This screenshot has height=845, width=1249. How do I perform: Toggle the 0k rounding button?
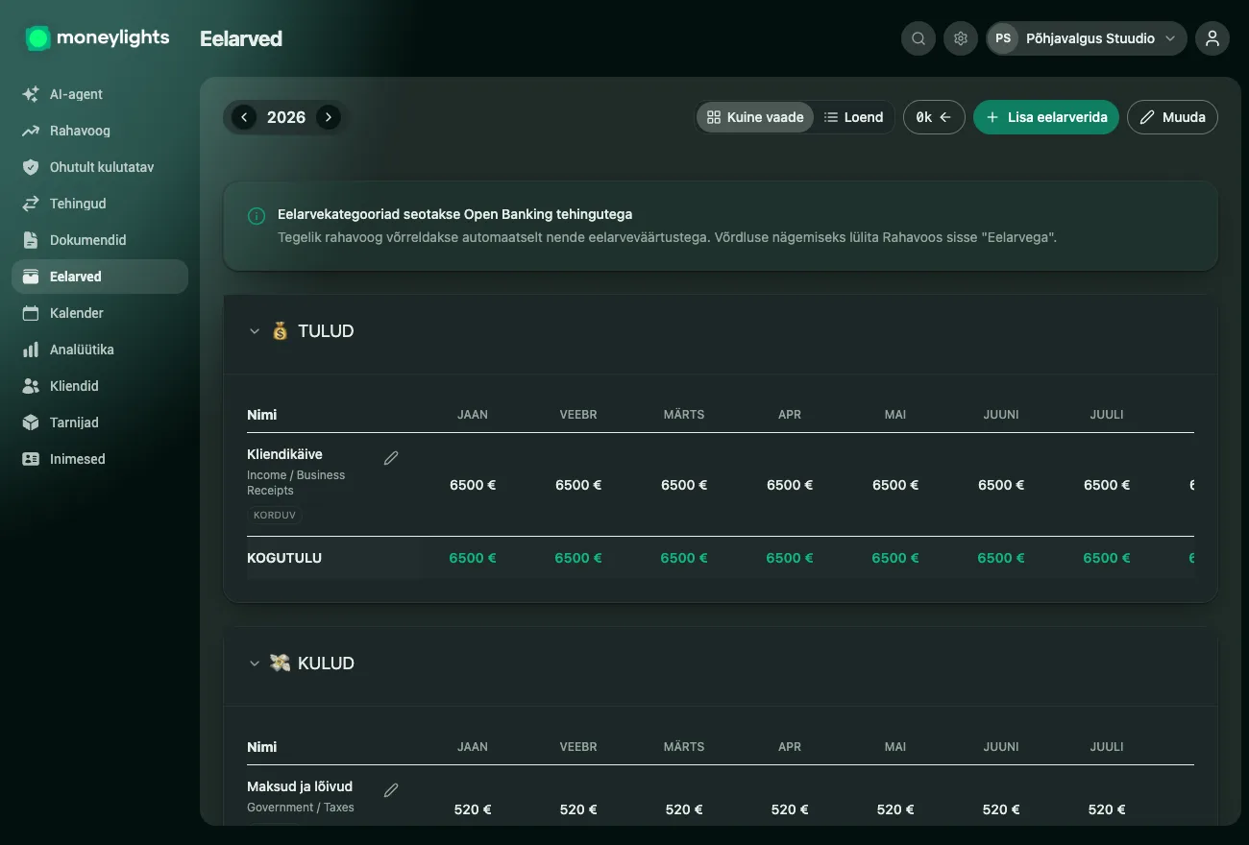click(934, 117)
